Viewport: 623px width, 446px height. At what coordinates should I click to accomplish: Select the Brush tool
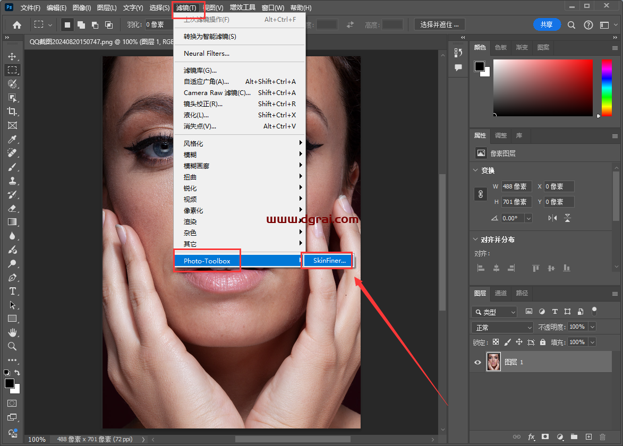(x=12, y=167)
